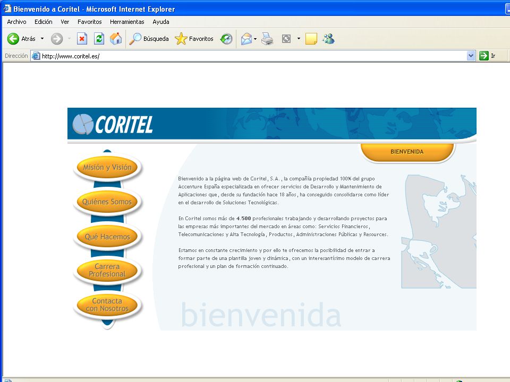Expand the Atrás history dropdown arrow
This screenshot has height=382, width=510.
(42, 39)
